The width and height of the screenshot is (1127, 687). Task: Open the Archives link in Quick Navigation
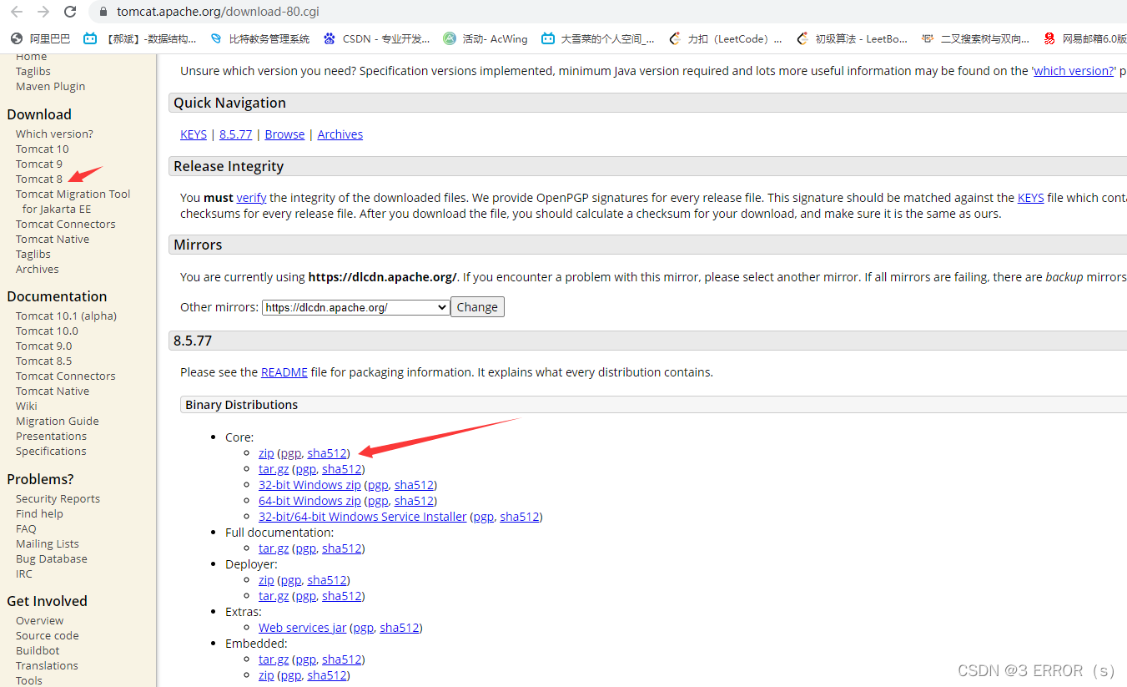click(340, 134)
